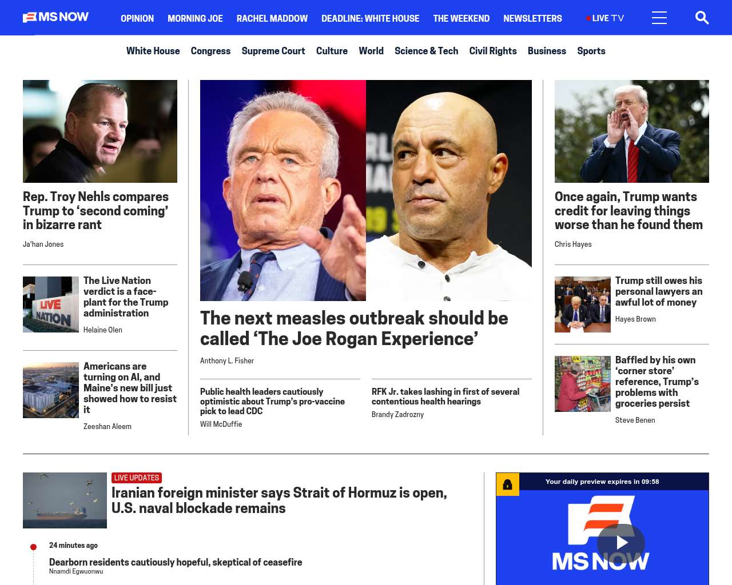Open the Troy Nehls article headline
The image size is (732, 585).
[96, 211]
